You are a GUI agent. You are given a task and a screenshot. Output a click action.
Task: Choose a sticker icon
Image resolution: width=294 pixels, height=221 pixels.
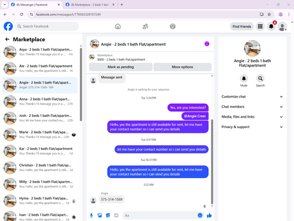[x=108, y=216]
